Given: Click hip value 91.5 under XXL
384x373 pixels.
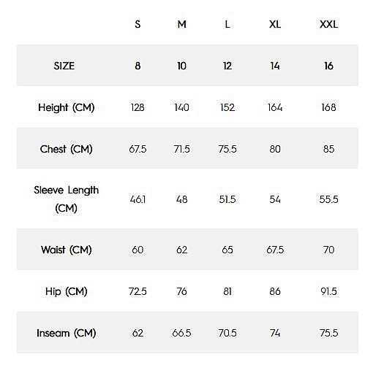Looking at the screenshot, I should click(328, 291).
